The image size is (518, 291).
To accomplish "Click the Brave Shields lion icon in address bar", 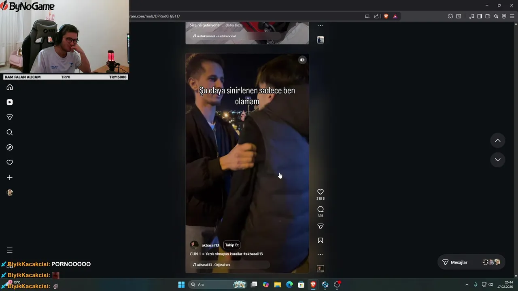I will [386, 16].
